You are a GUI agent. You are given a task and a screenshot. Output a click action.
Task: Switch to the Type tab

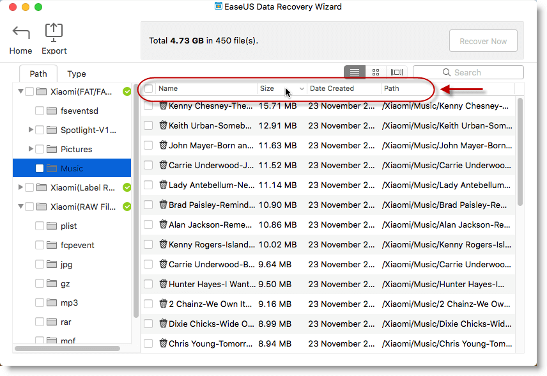pyautogui.click(x=77, y=74)
